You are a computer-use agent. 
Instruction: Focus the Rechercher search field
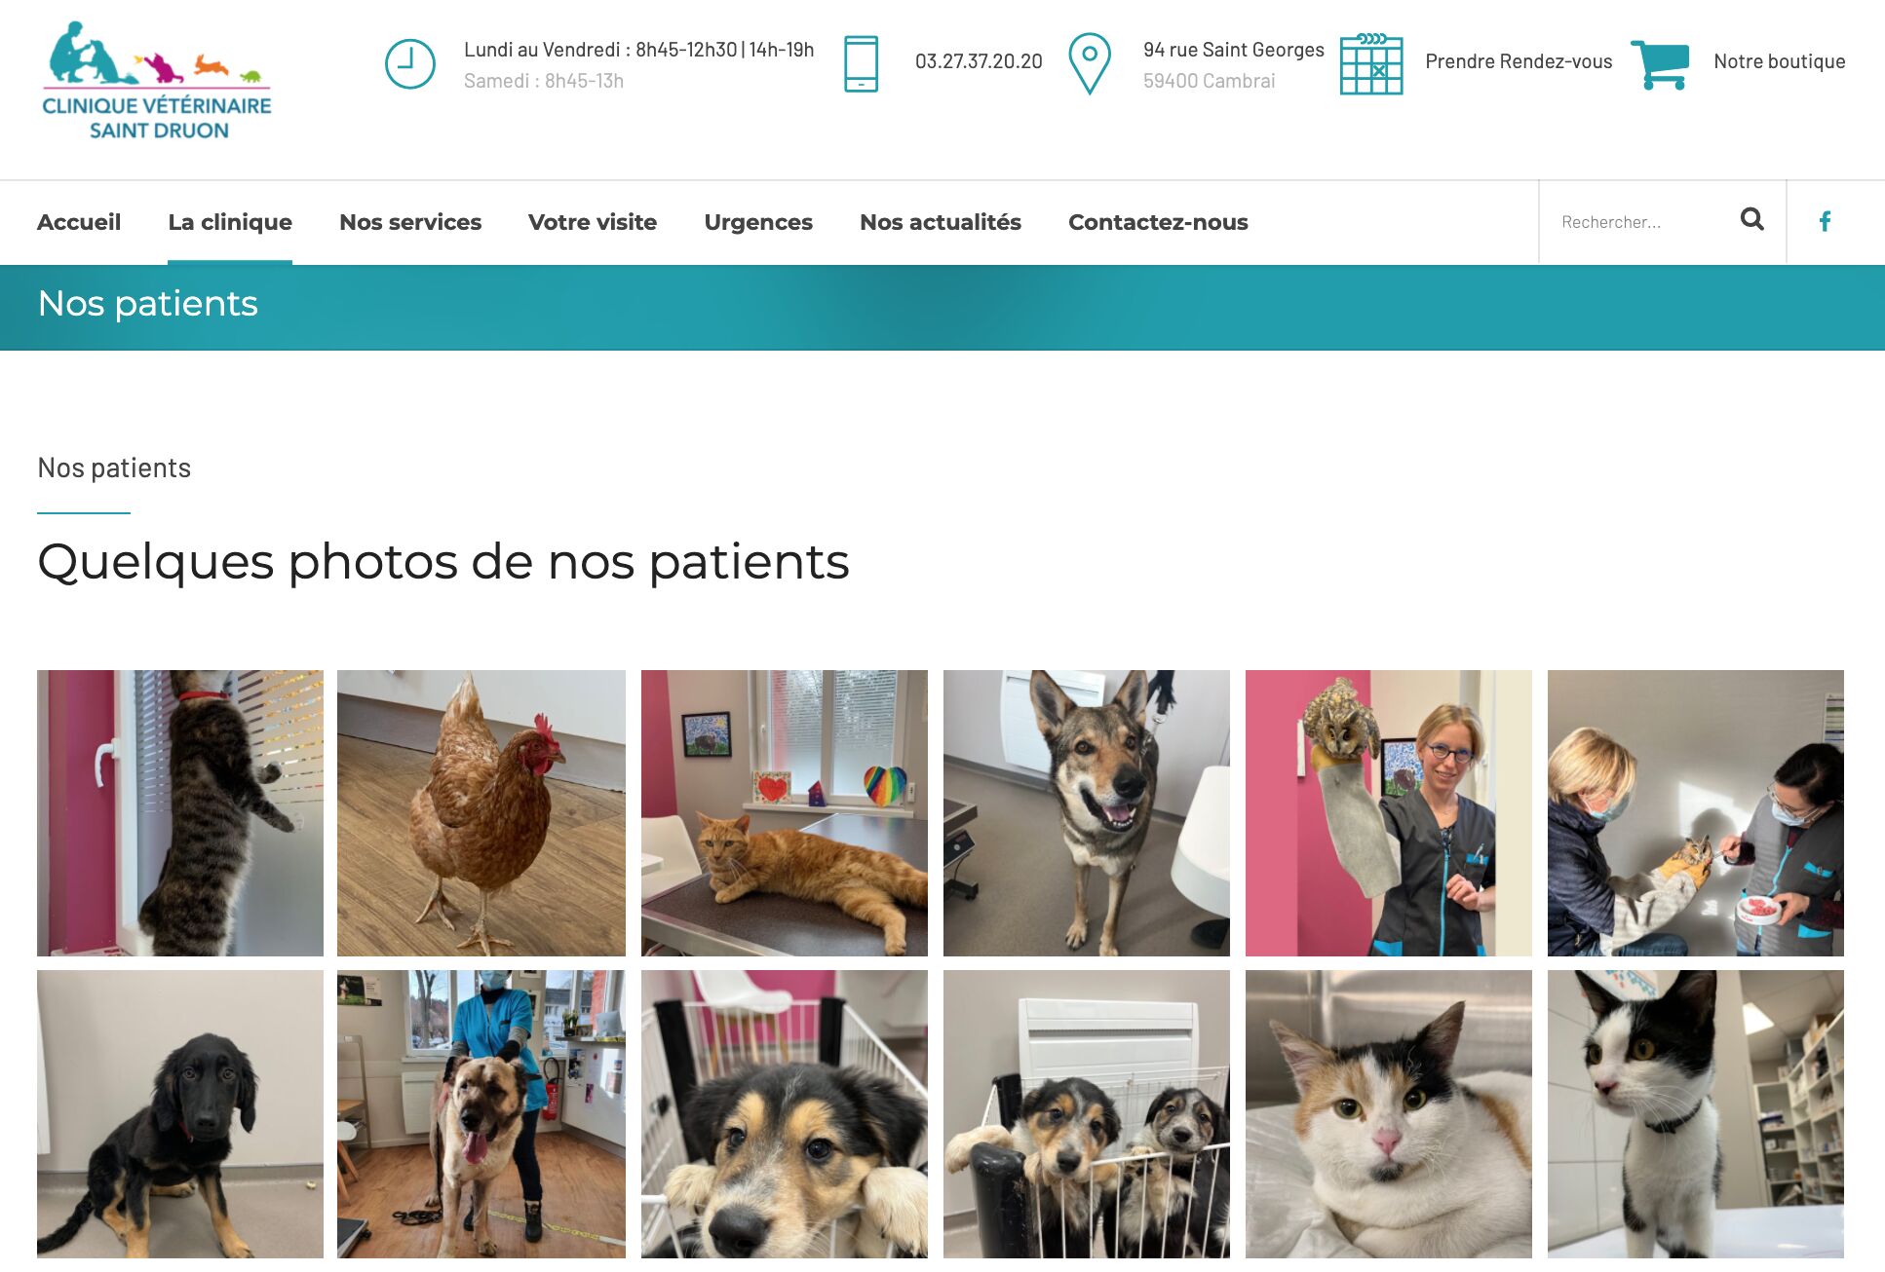tap(1639, 222)
